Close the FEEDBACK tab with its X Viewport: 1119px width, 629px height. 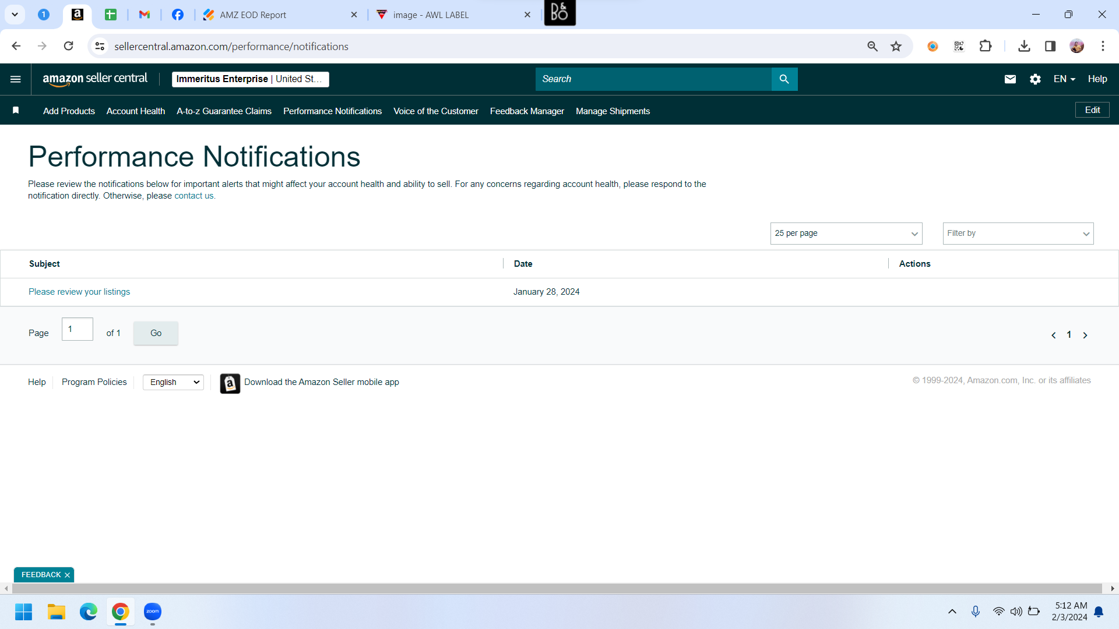coord(67,575)
